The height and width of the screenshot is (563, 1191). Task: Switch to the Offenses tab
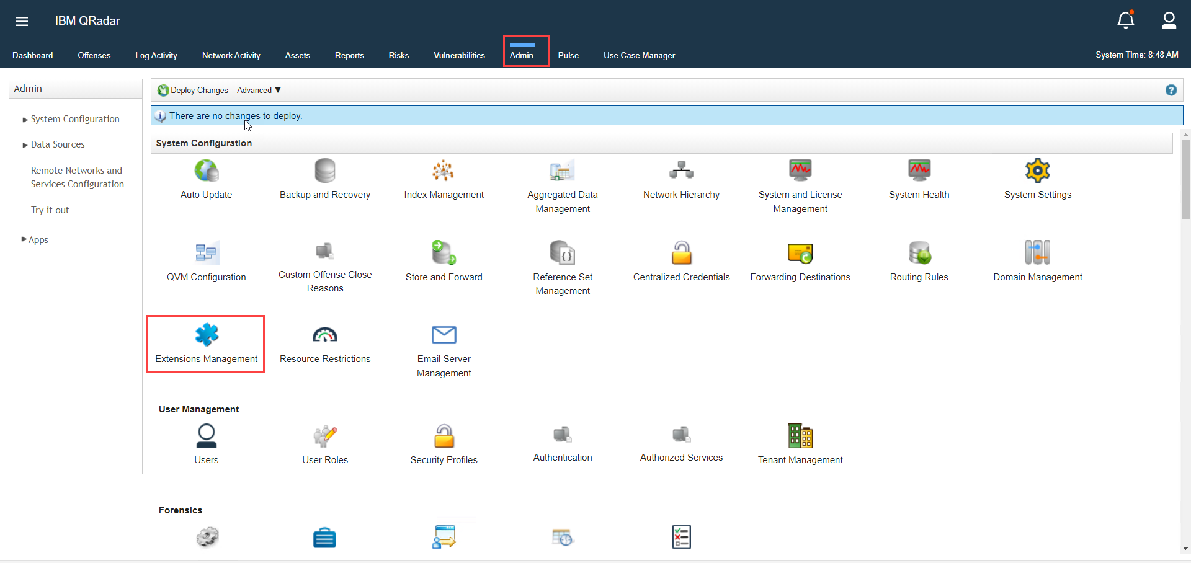click(x=94, y=55)
